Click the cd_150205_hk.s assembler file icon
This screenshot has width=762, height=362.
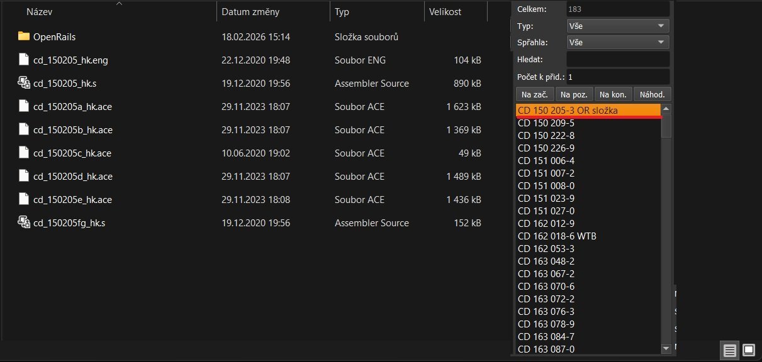point(24,83)
